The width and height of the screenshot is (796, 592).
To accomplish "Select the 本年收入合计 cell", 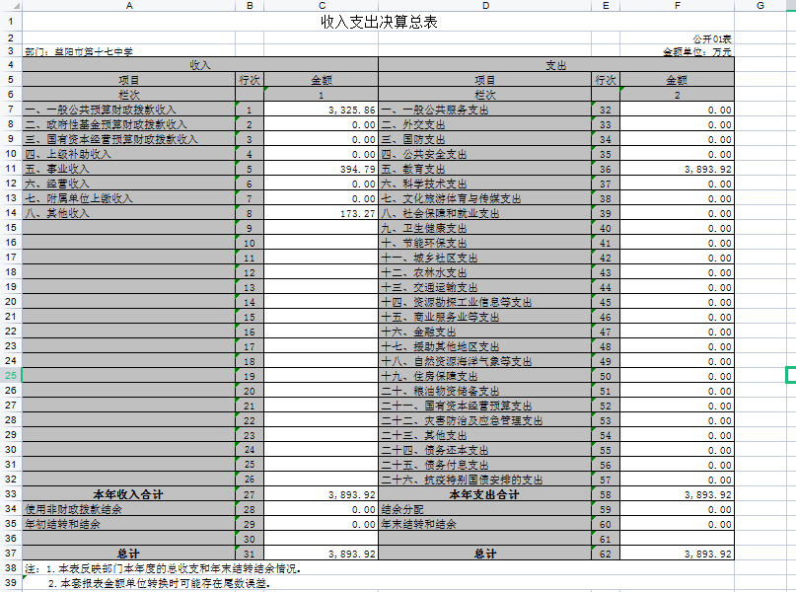I will [129, 494].
